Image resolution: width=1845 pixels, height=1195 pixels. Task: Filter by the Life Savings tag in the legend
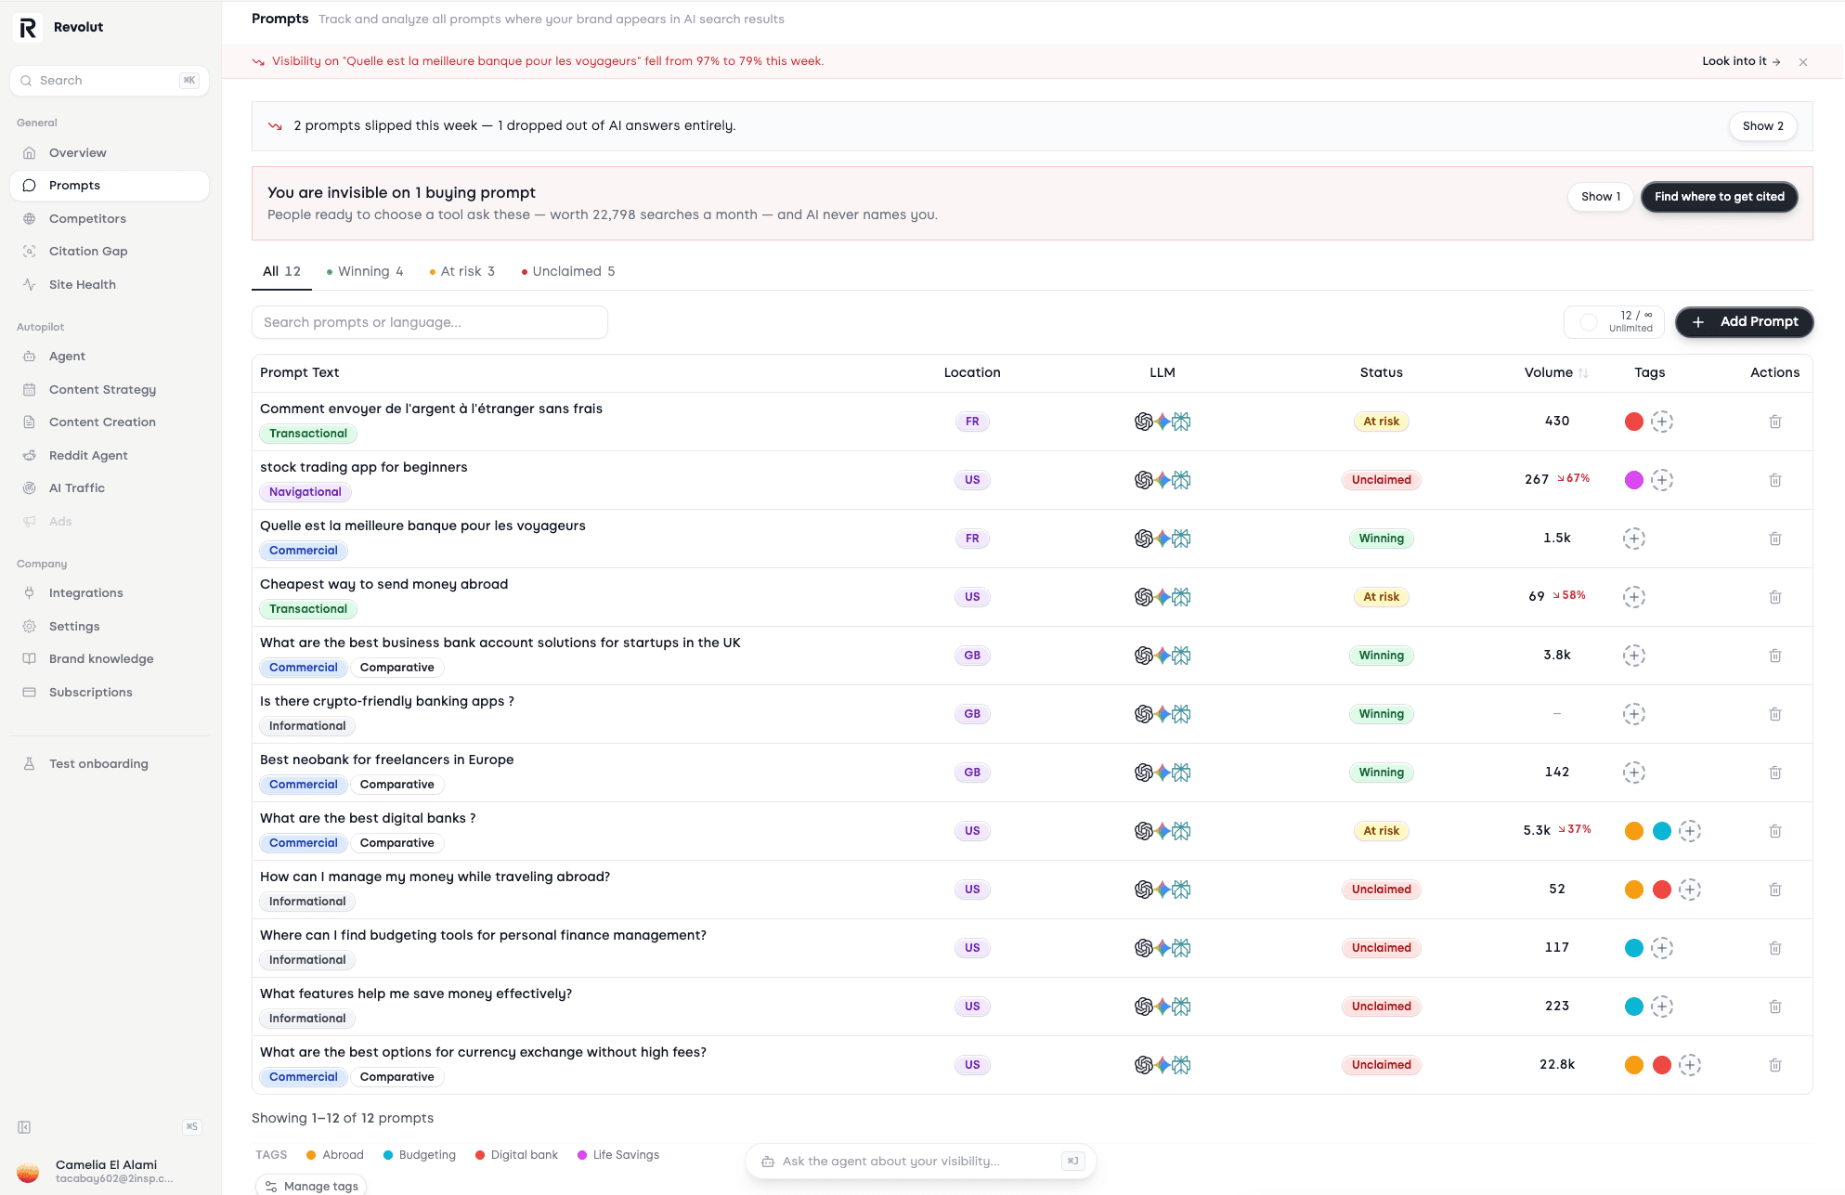(617, 1156)
